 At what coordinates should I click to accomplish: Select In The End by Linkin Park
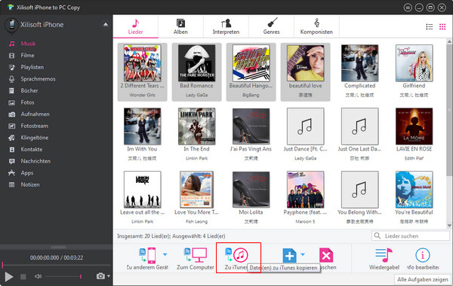(x=197, y=135)
